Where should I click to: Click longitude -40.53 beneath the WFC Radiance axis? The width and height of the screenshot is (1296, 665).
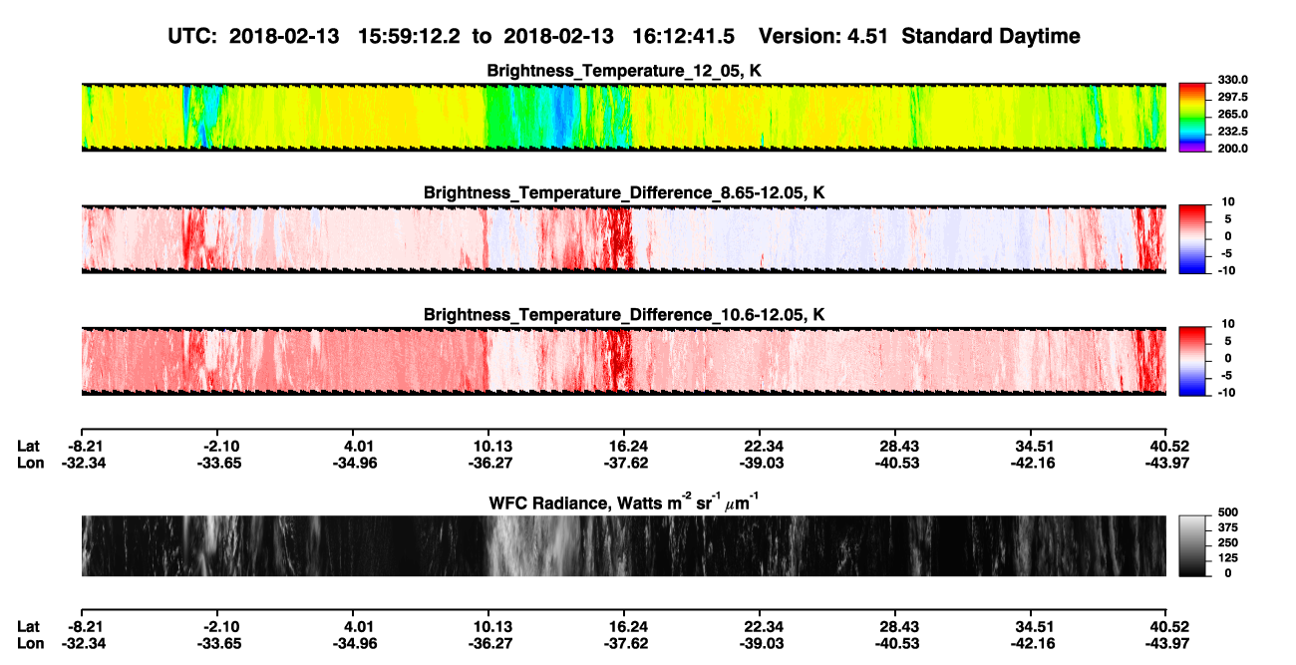895,643
